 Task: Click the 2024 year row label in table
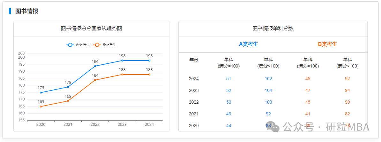click(x=194, y=79)
